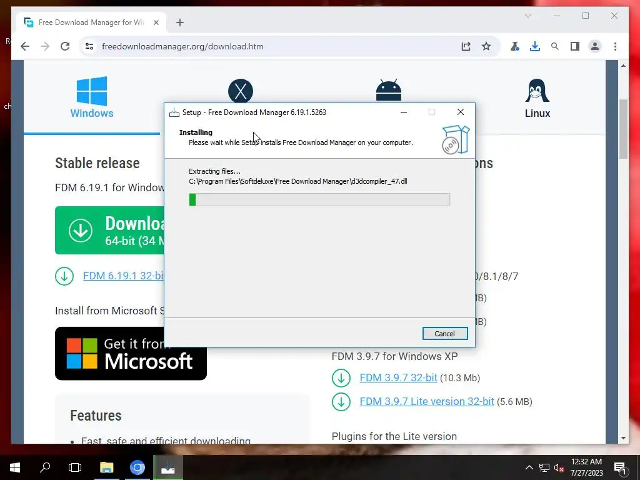This screenshot has width=640, height=480.
Task: Click Setup window title bar icon
Action: 174,112
